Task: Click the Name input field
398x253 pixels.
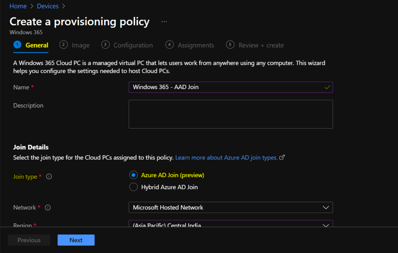Action: 231,87
